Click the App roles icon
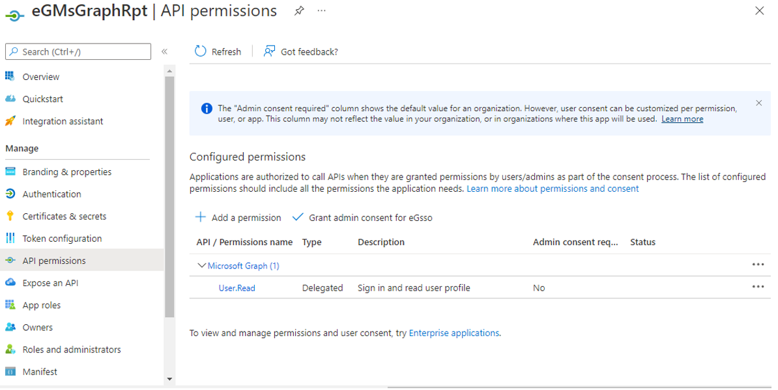Image resolution: width=778 pixels, height=390 pixels. tap(10, 305)
